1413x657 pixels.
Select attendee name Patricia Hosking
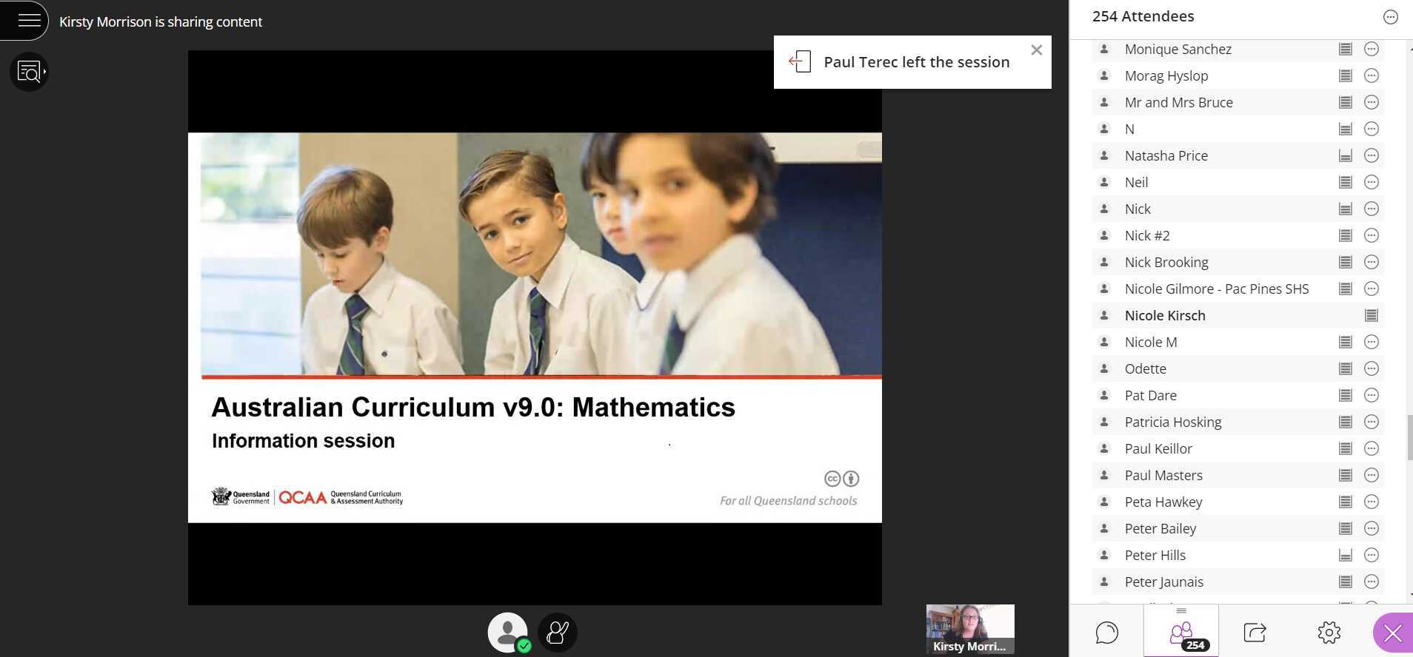pos(1173,422)
